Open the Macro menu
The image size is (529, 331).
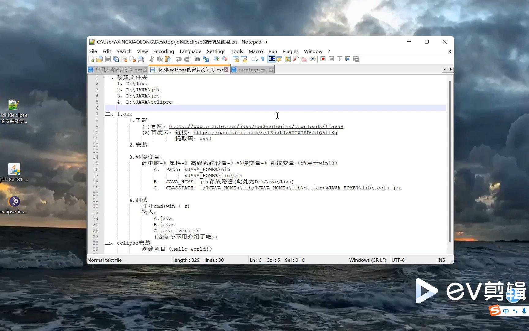(x=256, y=51)
